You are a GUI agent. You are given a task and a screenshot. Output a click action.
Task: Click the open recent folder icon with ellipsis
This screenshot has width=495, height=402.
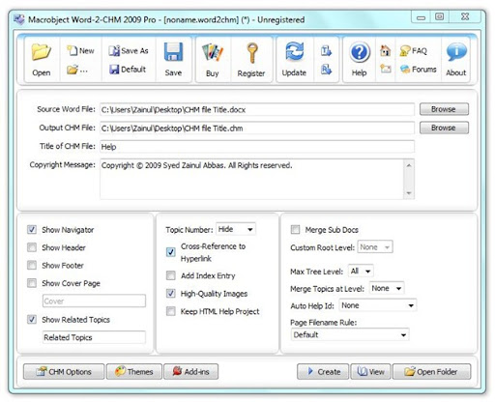coord(77,70)
